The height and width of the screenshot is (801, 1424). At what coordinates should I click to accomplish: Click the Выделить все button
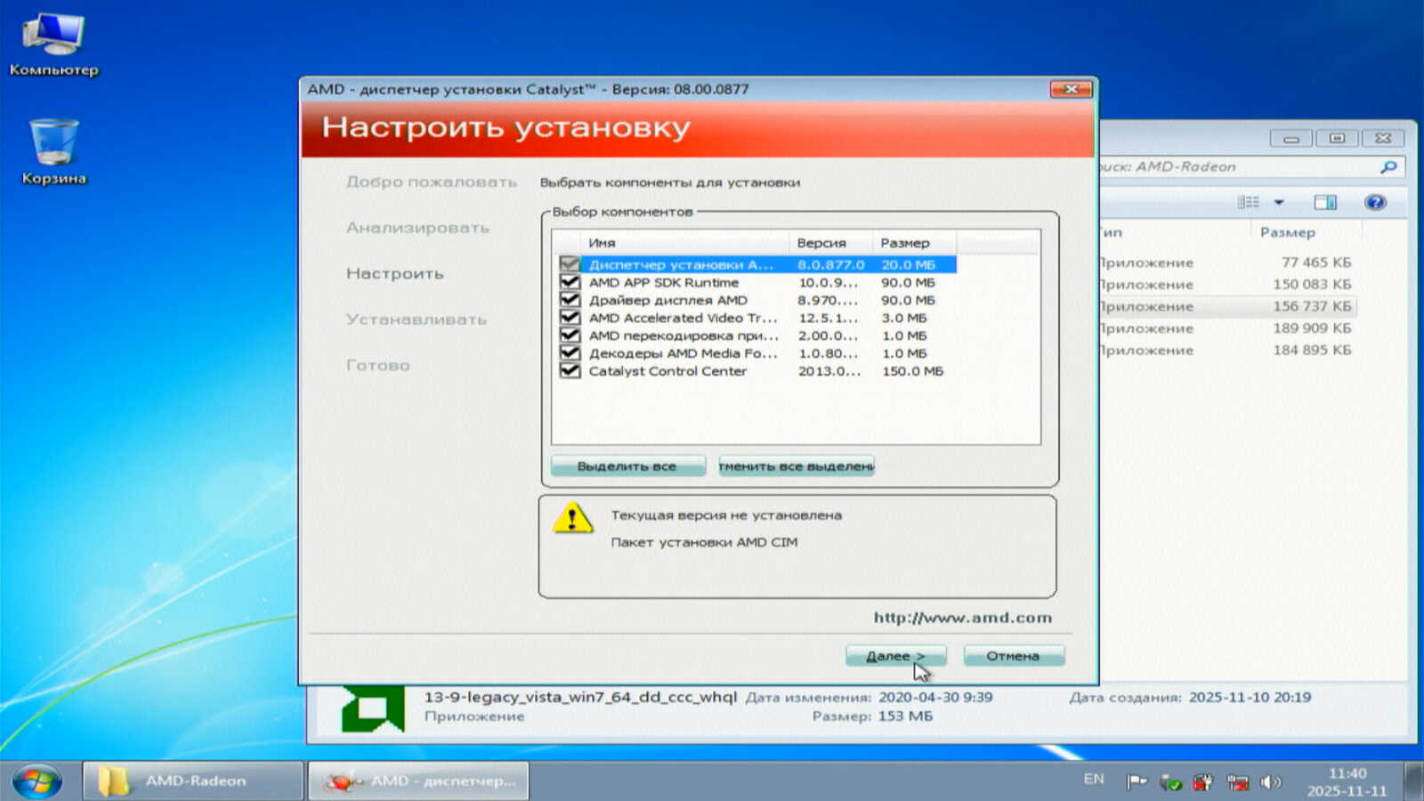pyautogui.click(x=627, y=466)
